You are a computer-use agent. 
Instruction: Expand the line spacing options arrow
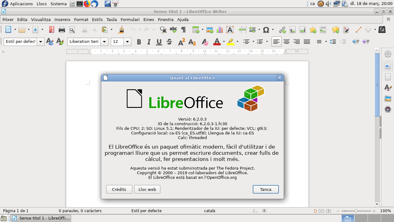[326, 42]
